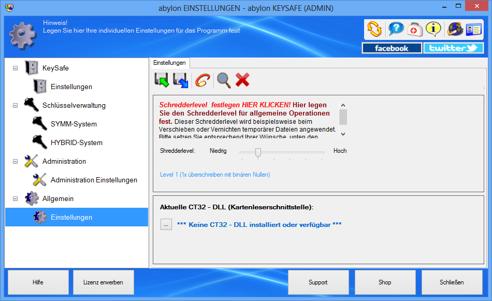
Task: Open the Shop button
Action: tap(385, 282)
